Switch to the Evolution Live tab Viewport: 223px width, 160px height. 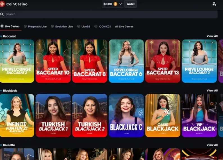point(62,27)
